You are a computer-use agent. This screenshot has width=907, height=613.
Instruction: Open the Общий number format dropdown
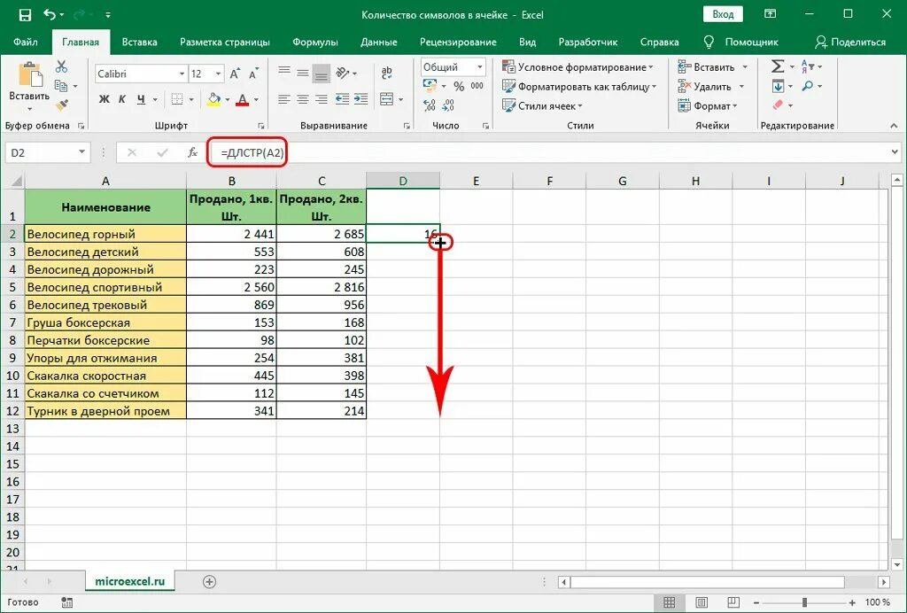[x=479, y=67]
